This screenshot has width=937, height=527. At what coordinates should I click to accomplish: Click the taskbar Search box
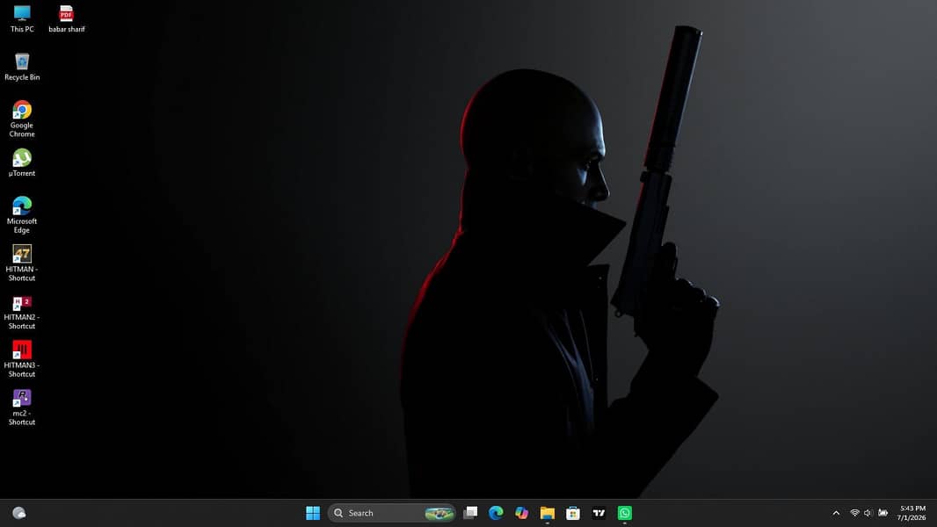click(391, 513)
